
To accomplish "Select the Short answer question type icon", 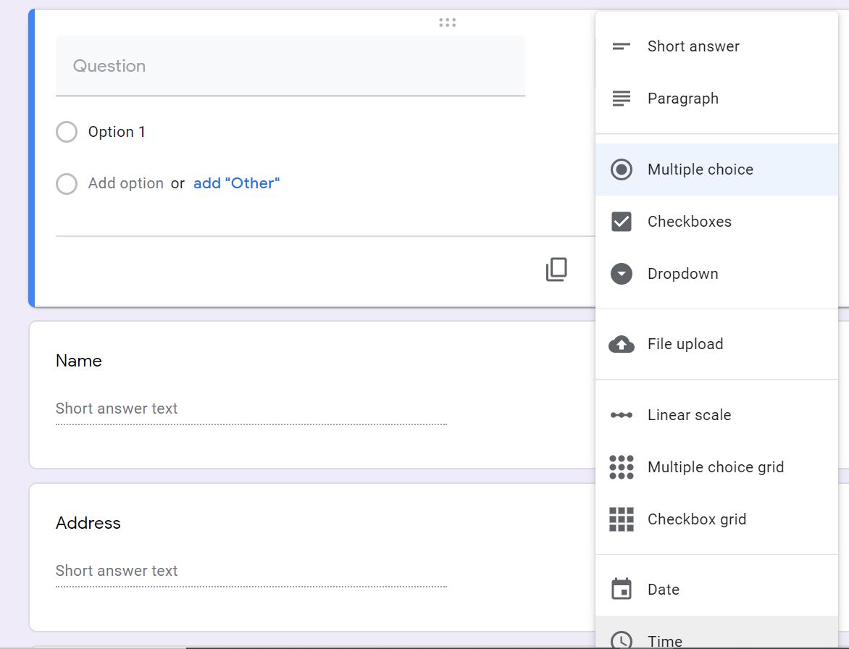I will coord(621,46).
